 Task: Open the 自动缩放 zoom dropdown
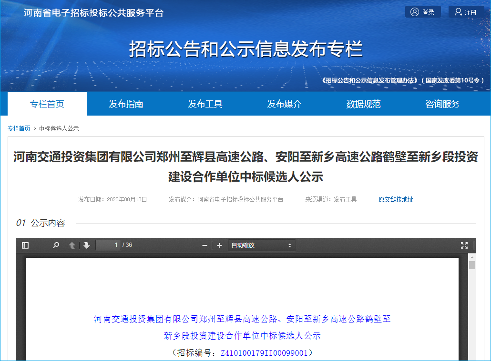coord(261,245)
